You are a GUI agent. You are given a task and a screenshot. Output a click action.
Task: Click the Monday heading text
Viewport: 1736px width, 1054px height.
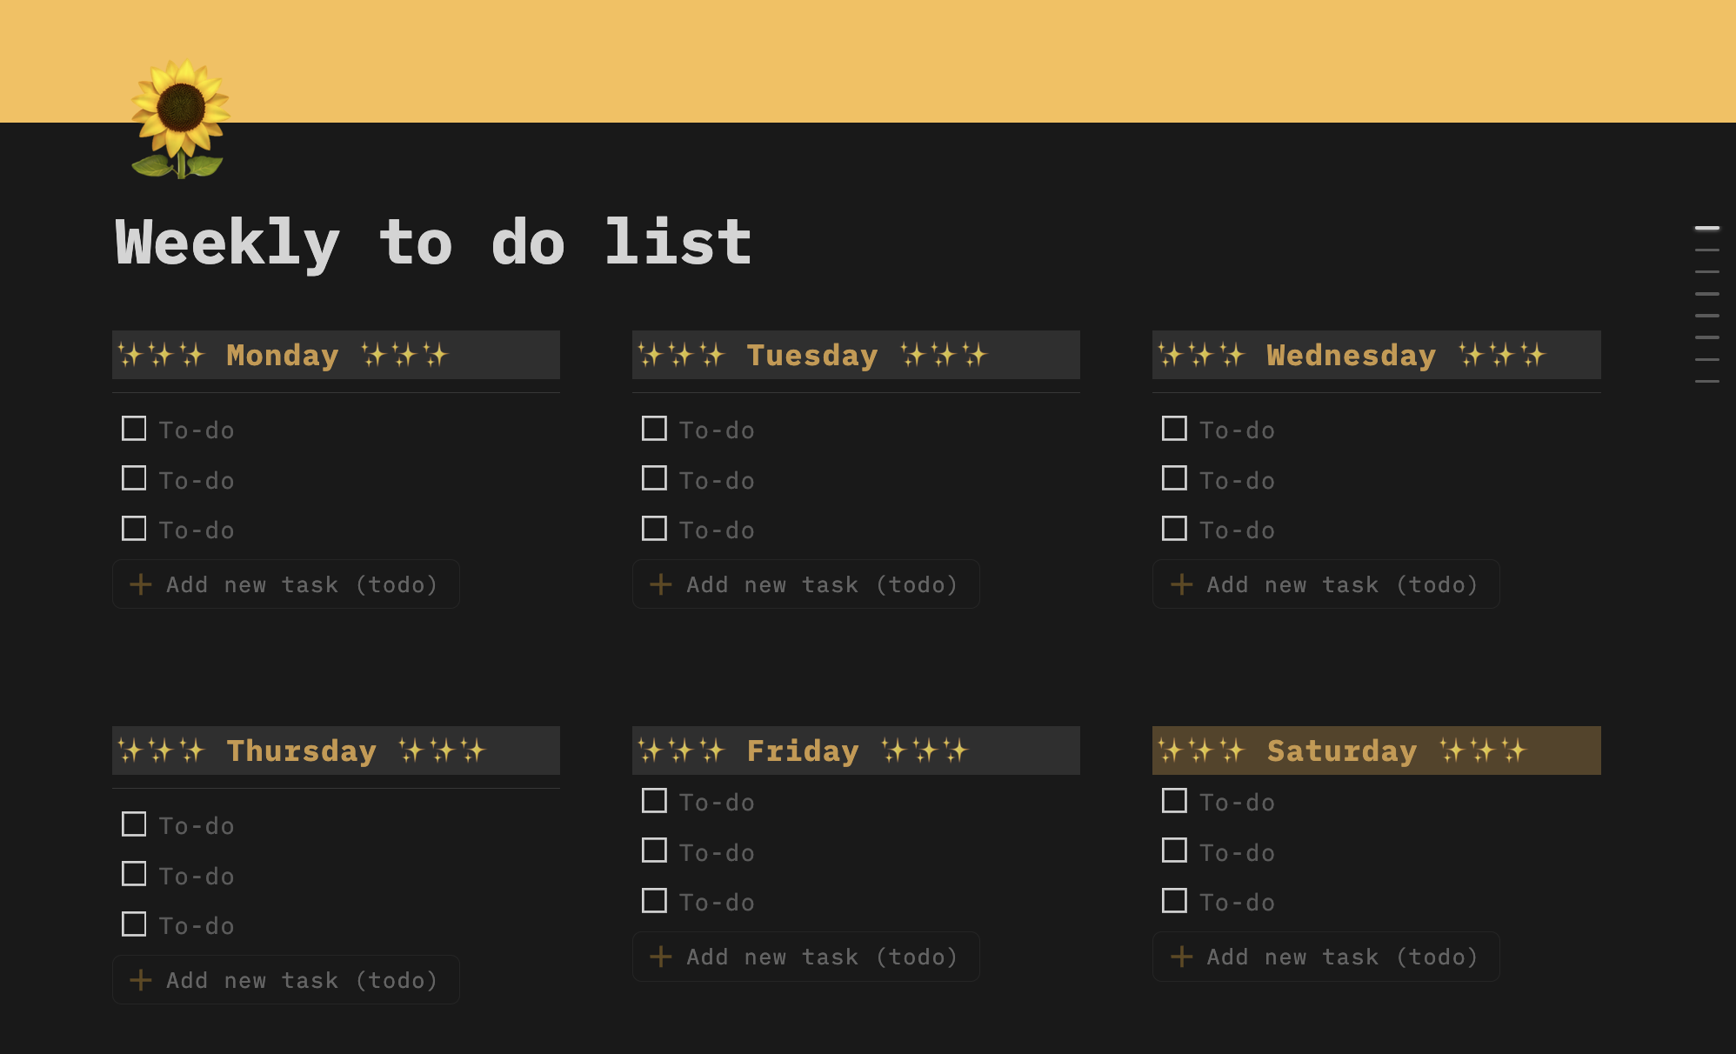283,355
